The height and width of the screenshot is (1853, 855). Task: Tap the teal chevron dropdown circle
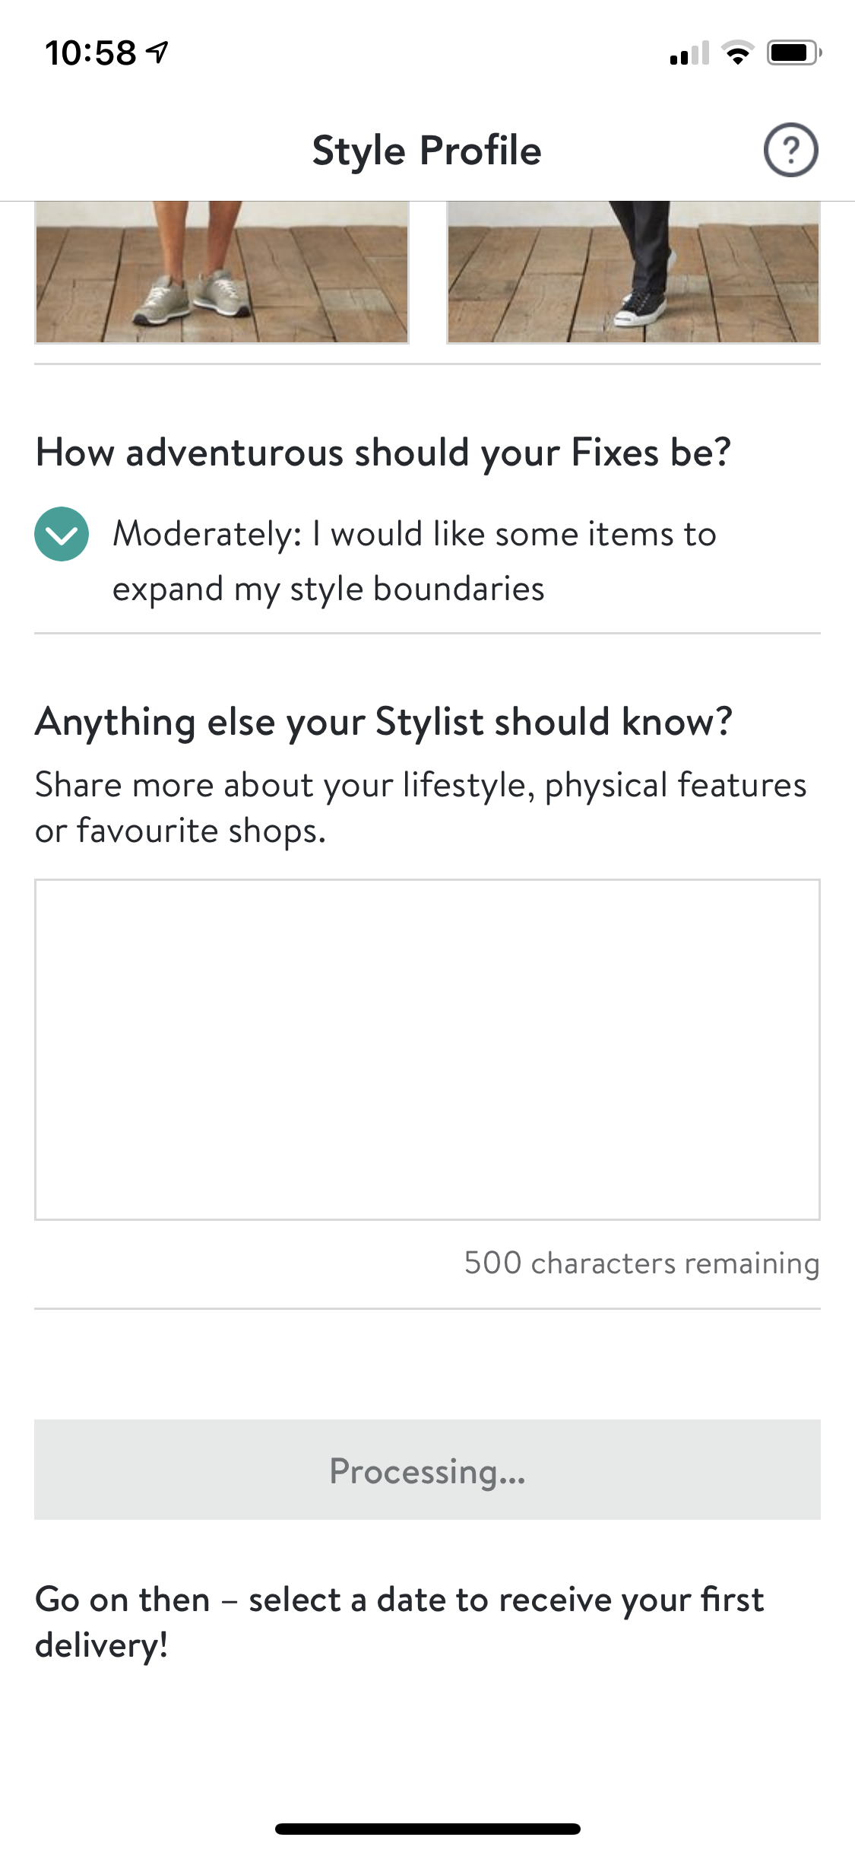pos(62,534)
